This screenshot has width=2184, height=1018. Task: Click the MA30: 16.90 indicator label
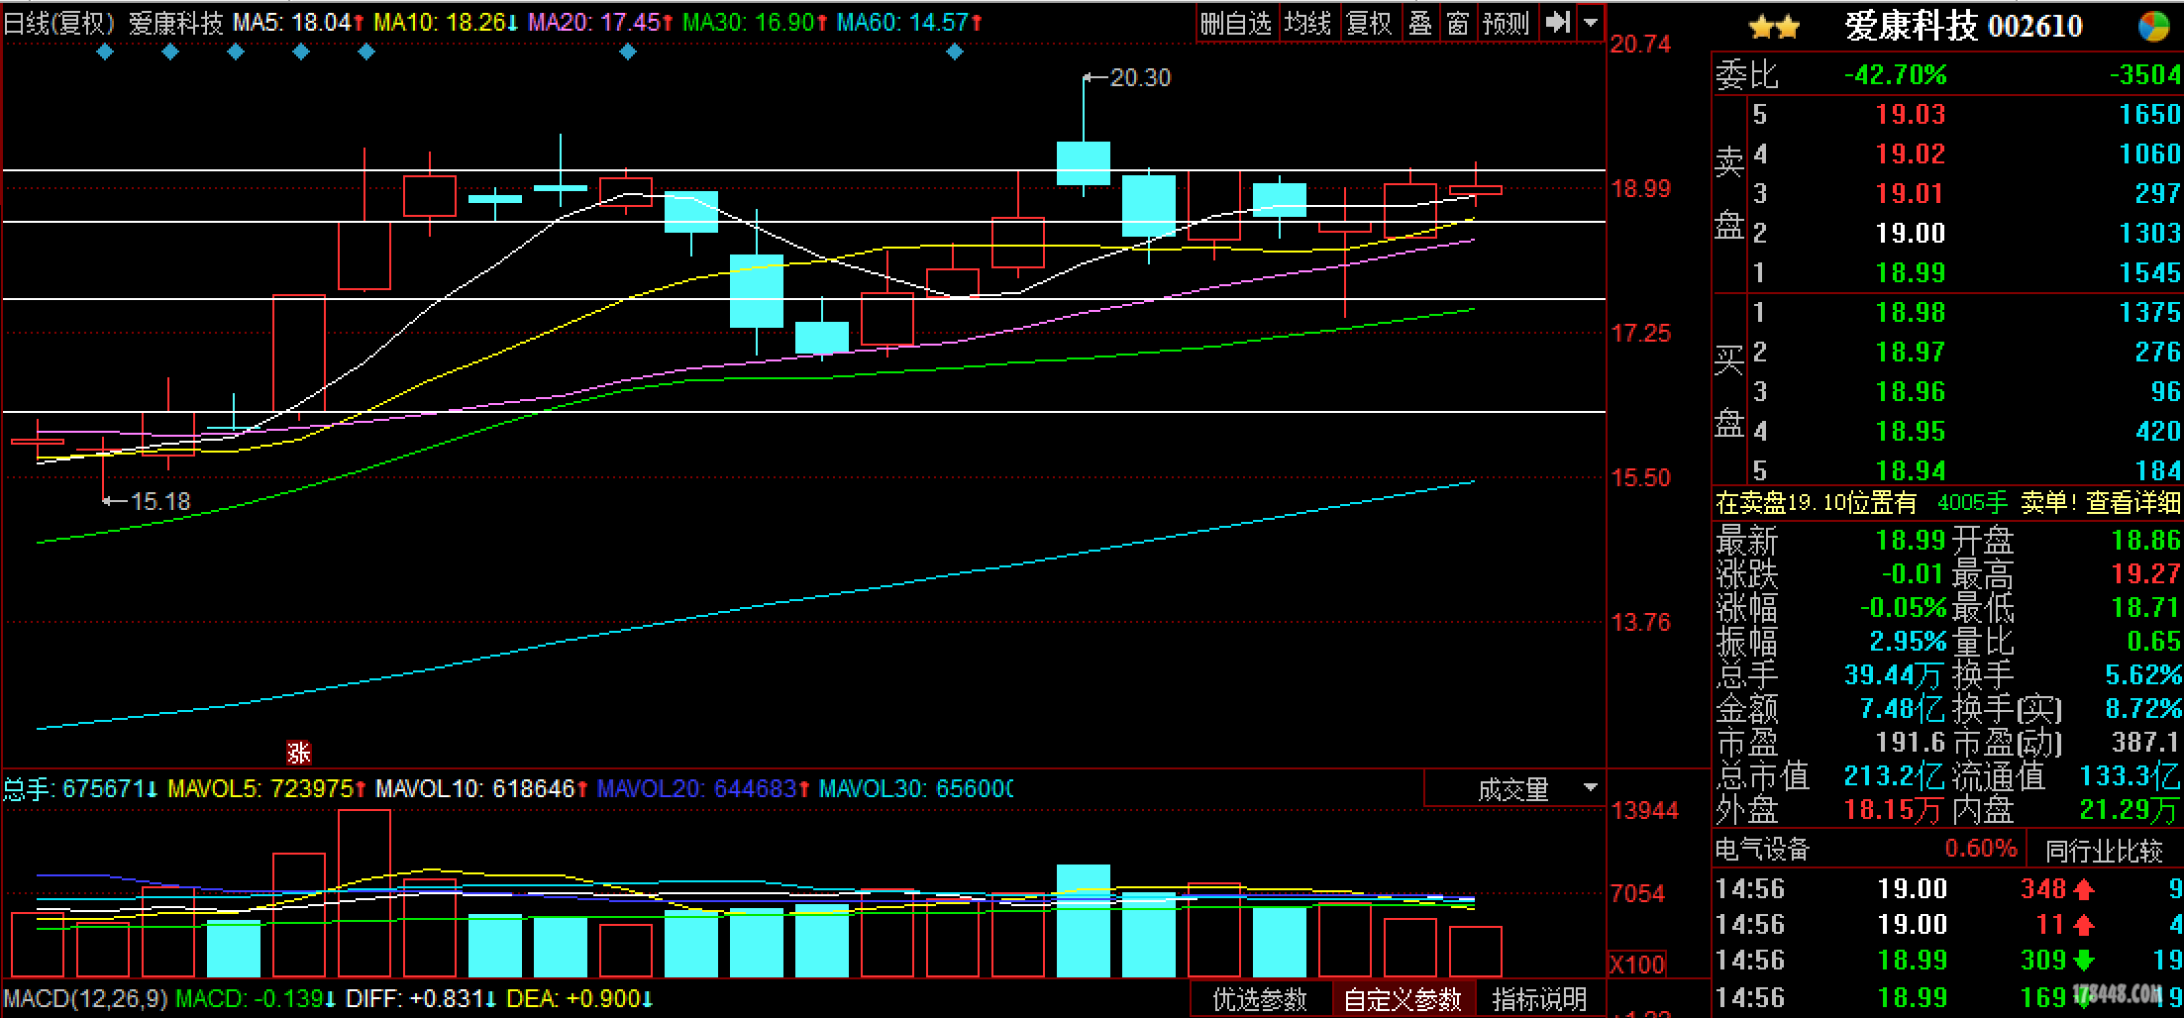755,22
